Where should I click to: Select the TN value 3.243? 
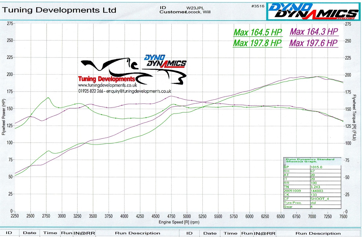(x=315, y=187)
